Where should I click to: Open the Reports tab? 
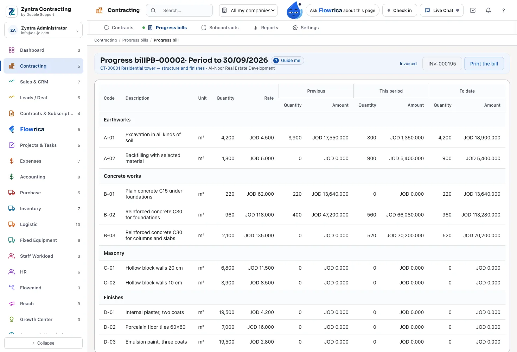[266, 27]
